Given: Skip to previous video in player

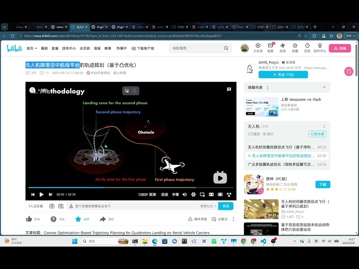Looking at the screenshot, I should pyautogui.click(x=33, y=194).
